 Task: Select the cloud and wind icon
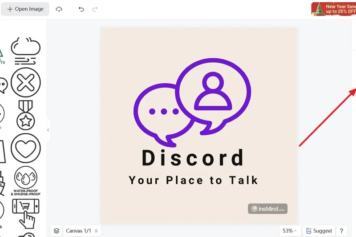coord(26,51)
